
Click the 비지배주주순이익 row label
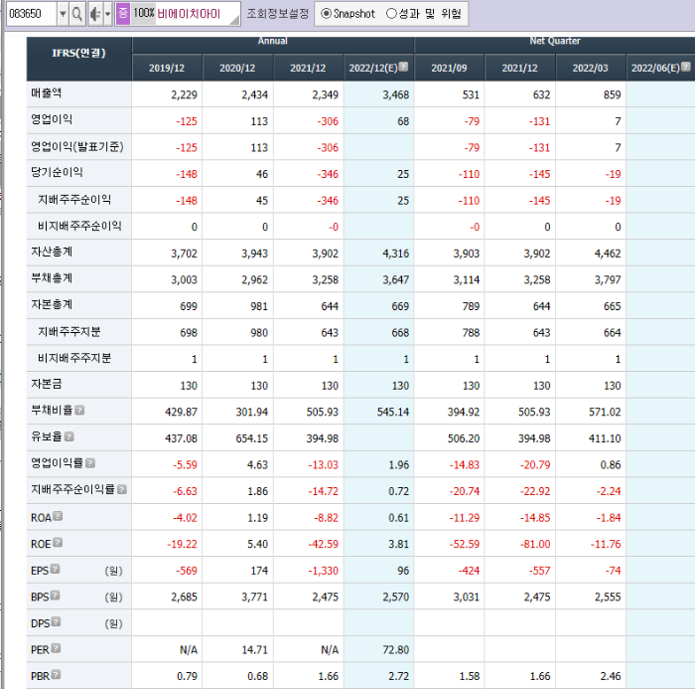[x=79, y=226]
